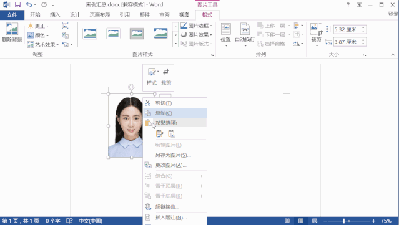Click the first paste option icon
This screenshot has height=225, width=399.
[x=160, y=133]
